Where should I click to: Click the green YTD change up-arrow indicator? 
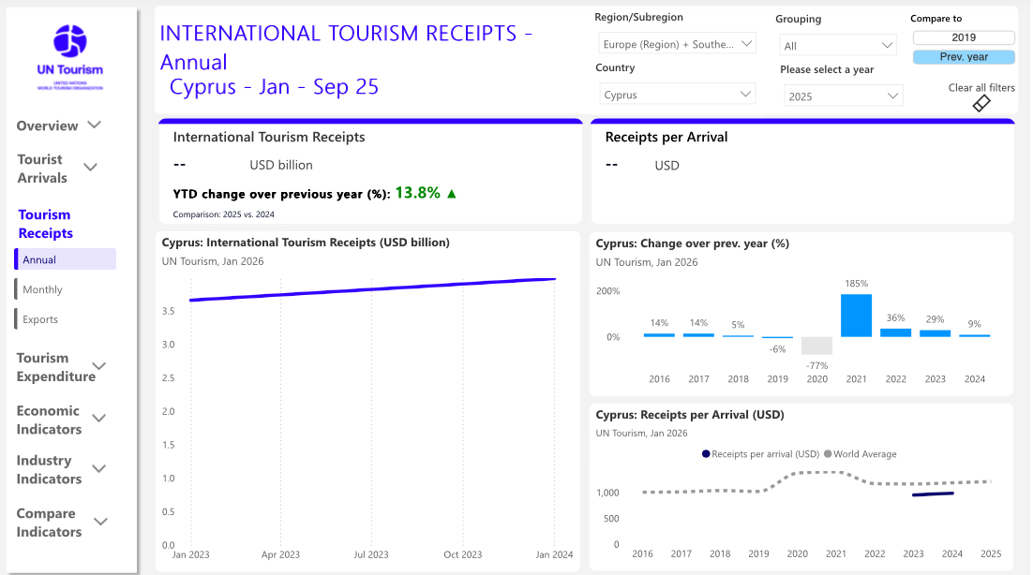point(452,194)
